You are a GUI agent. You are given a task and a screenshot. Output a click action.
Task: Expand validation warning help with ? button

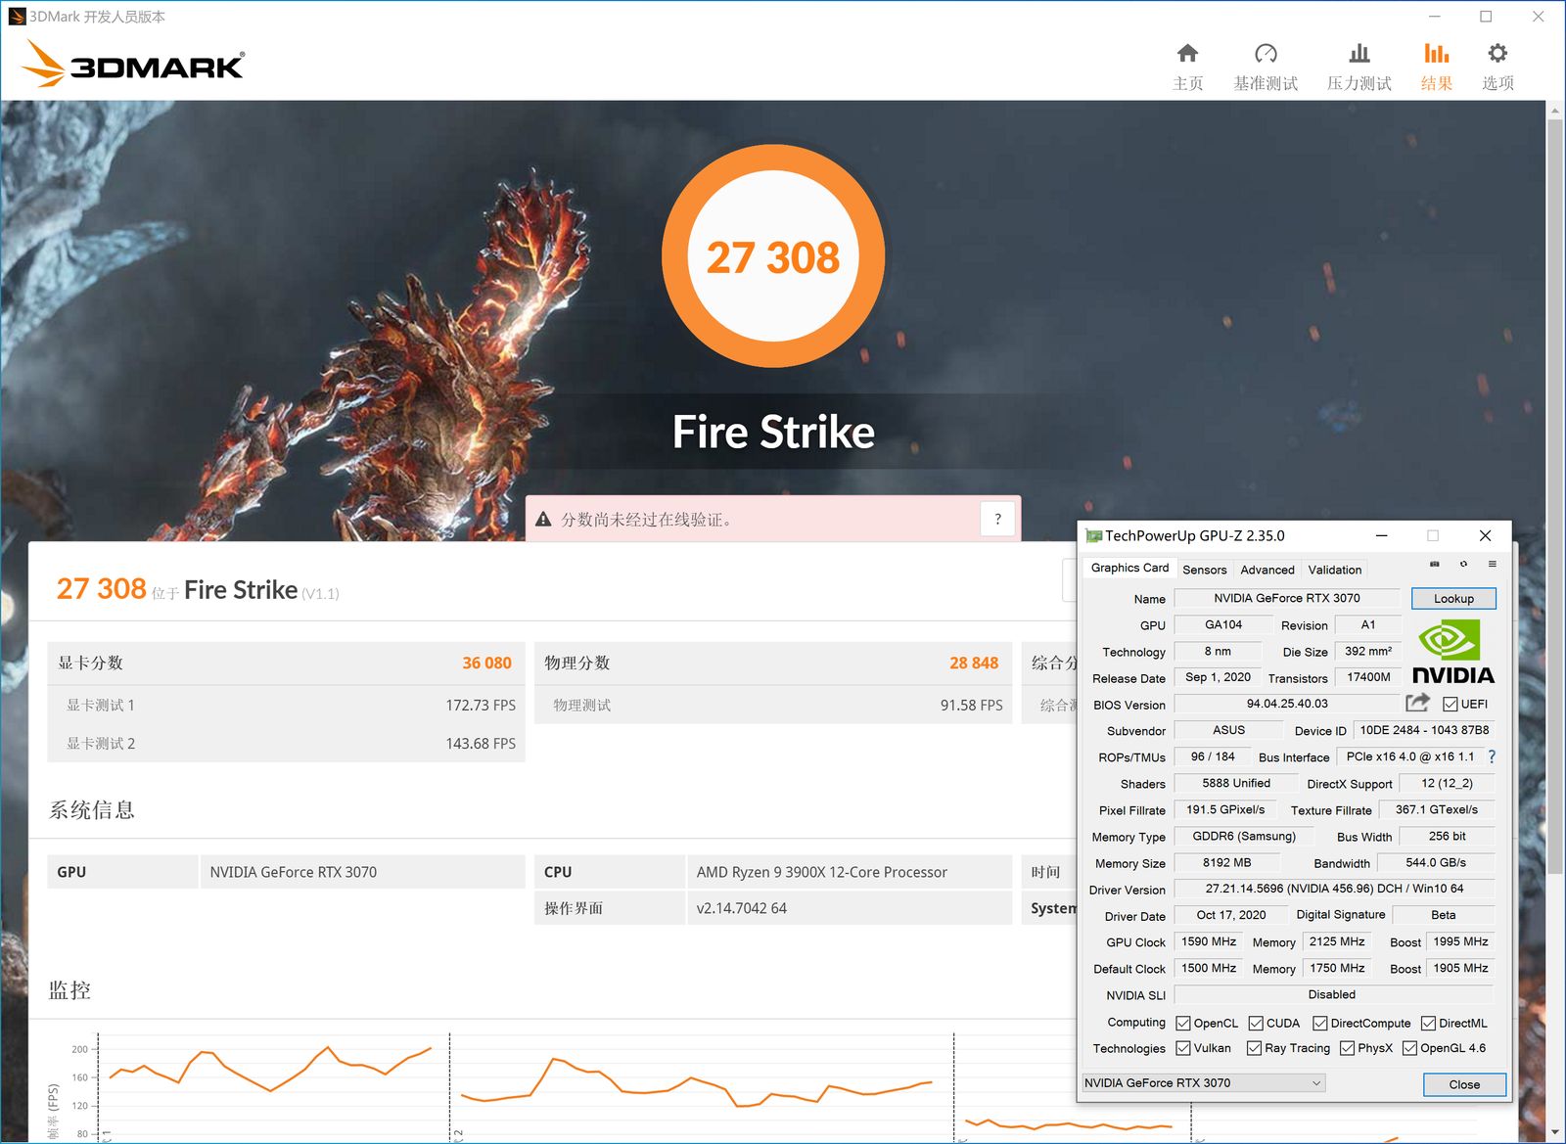997,520
